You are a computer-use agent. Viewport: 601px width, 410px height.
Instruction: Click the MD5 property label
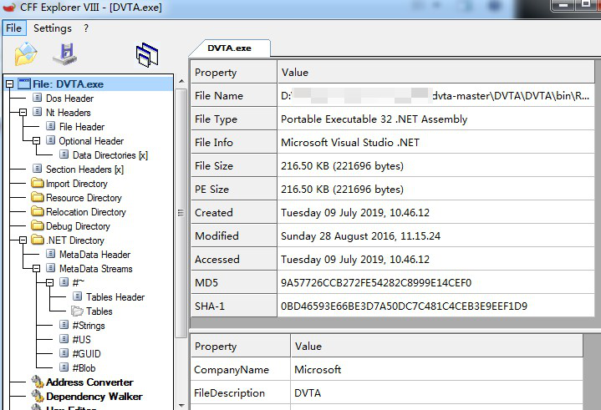tap(233, 282)
